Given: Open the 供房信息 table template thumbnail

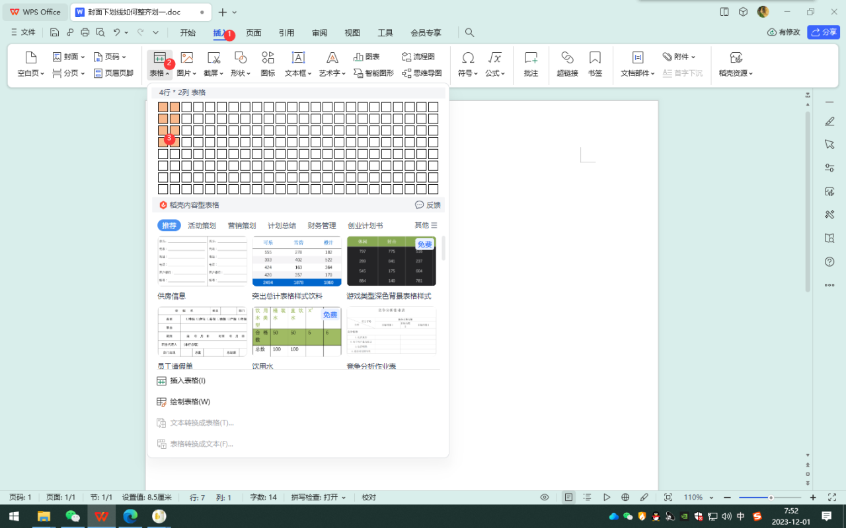Looking at the screenshot, I should [x=202, y=261].
